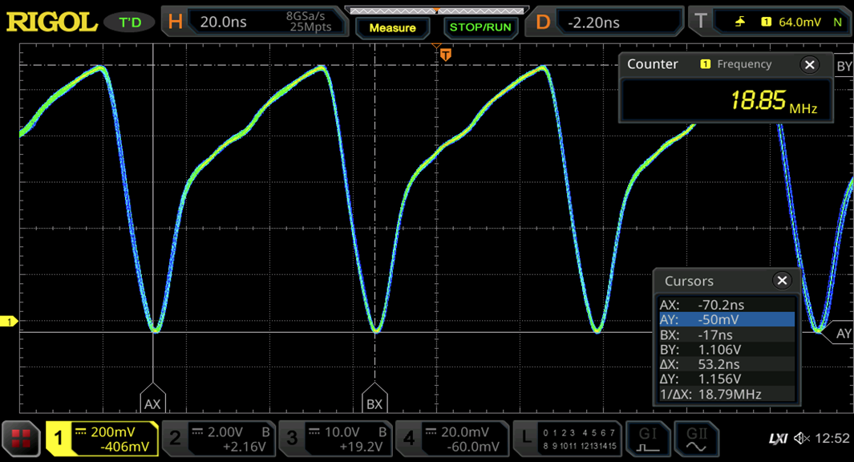This screenshot has height=462, width=854.
Task: Click the RIGOL logo
Action: (x=52, y=22)
